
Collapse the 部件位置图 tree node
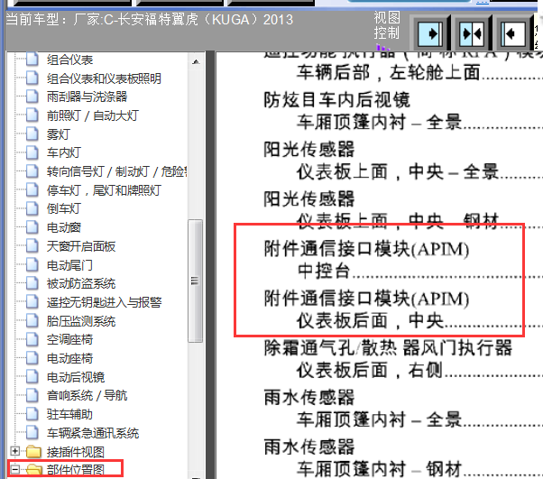point(15,470)
